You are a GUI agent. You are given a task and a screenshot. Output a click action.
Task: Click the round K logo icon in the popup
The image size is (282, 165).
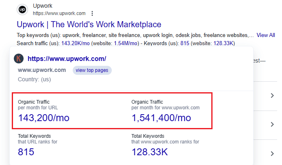(19, 59)
